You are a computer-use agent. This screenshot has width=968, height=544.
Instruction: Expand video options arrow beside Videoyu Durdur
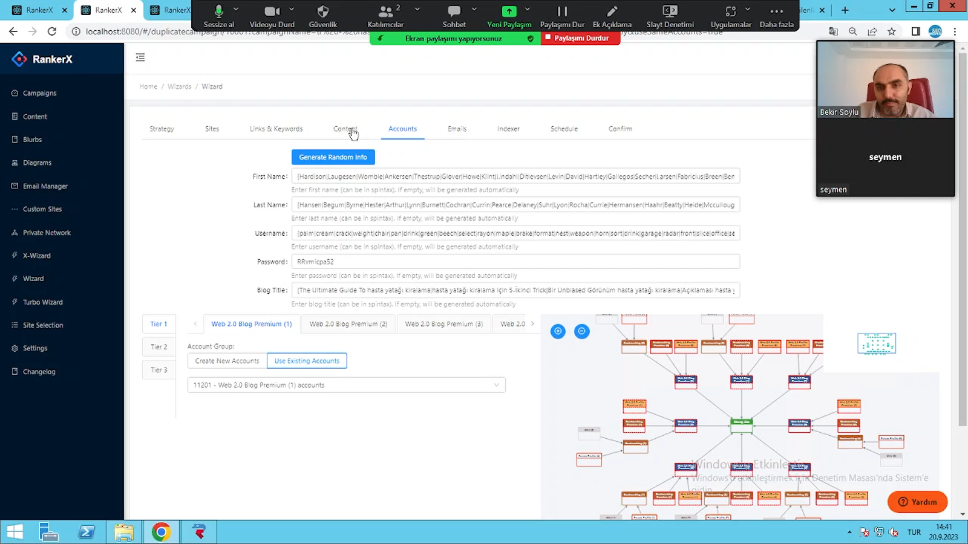click(292, 10)
